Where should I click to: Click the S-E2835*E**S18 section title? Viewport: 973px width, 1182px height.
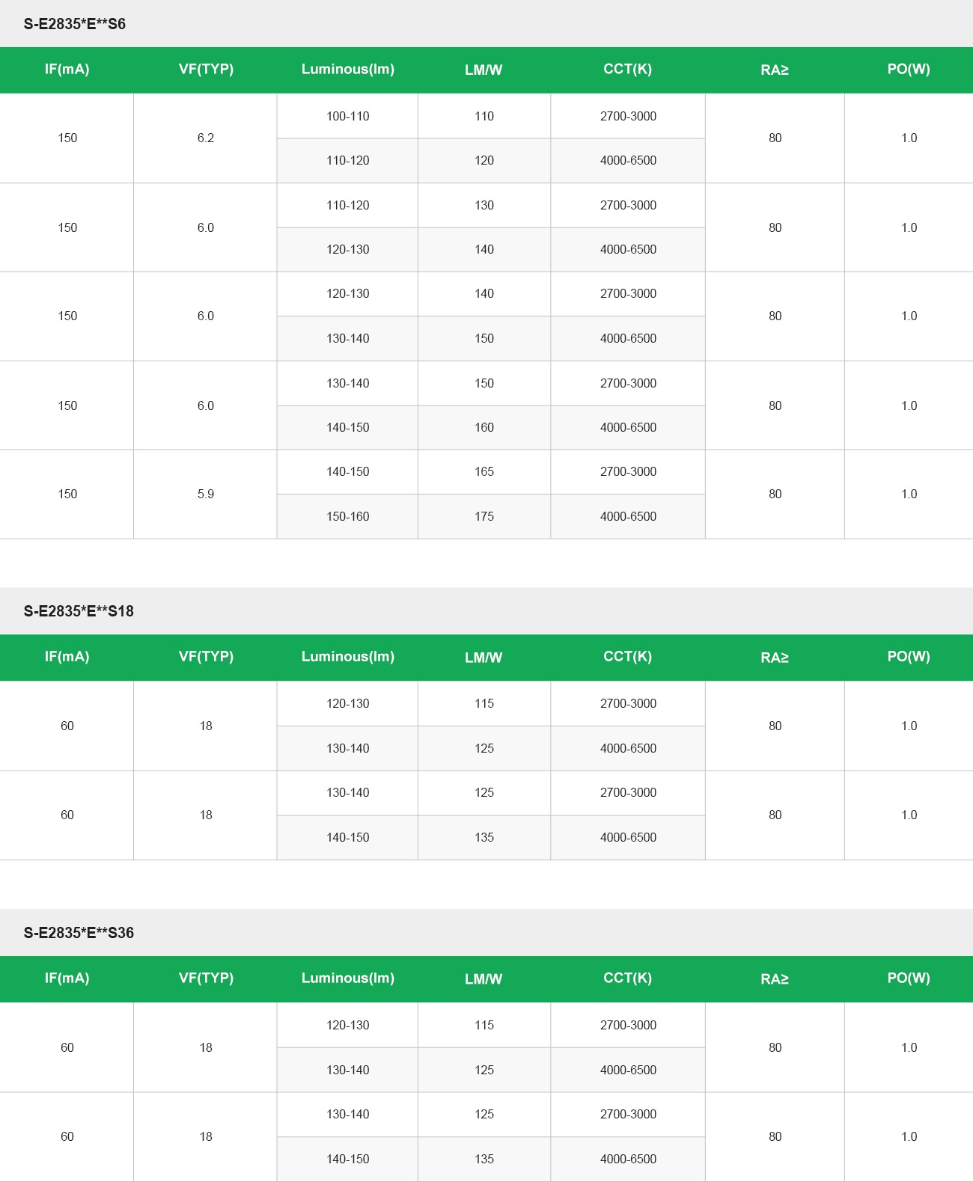click(79, 611)
